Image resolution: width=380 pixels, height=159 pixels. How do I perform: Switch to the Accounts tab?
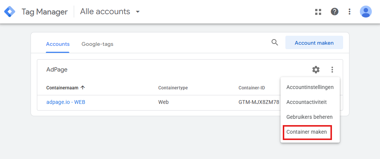(58, 44)
